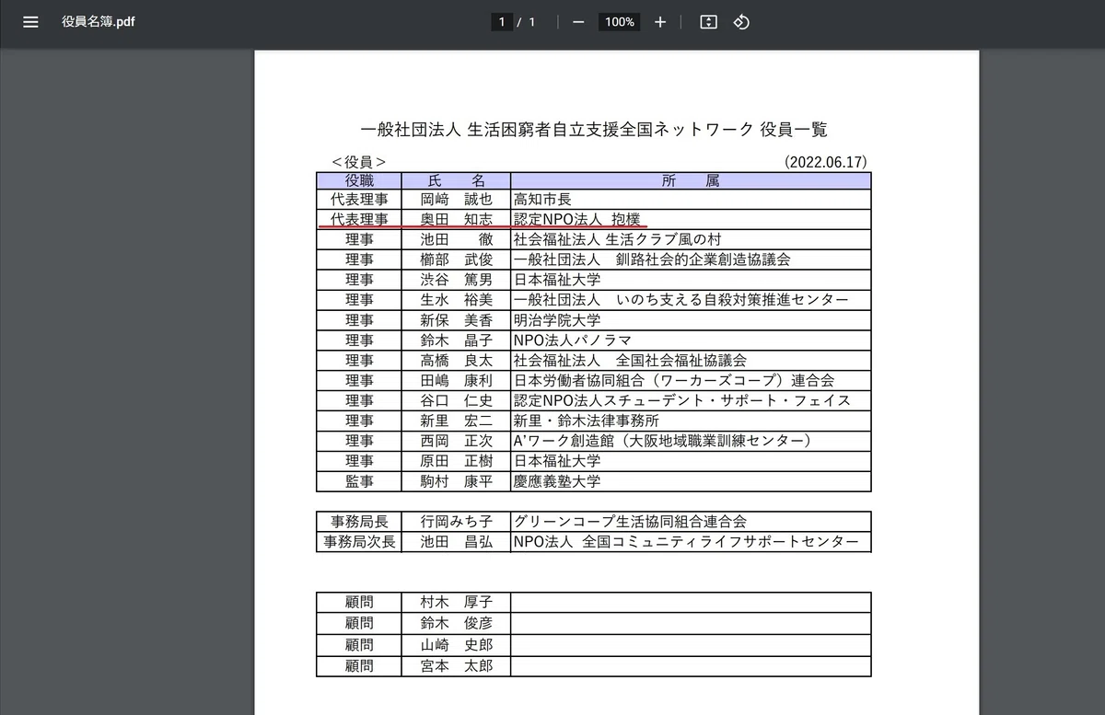Click 全国コミュニティライフサポートセンター affiliation

[x=720, y=542]
